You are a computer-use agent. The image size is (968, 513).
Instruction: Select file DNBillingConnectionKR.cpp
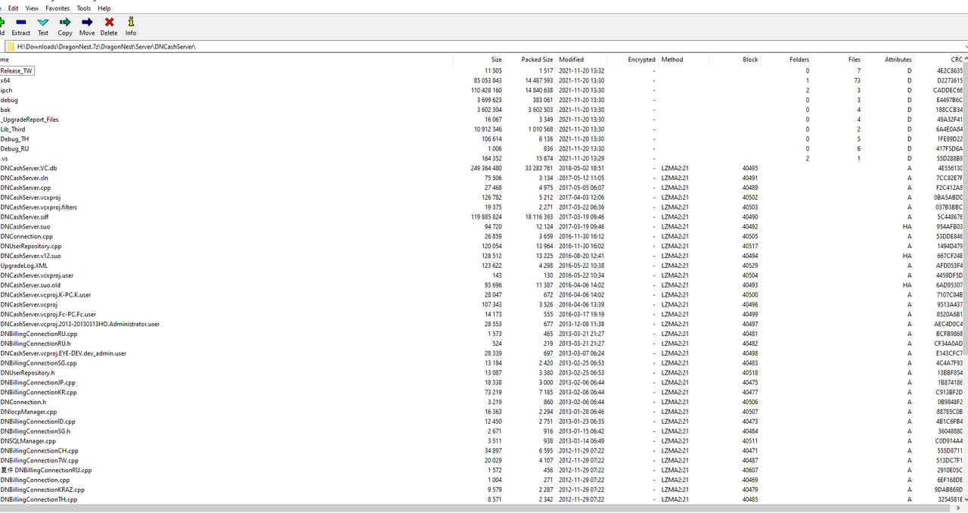pos(39,393)
